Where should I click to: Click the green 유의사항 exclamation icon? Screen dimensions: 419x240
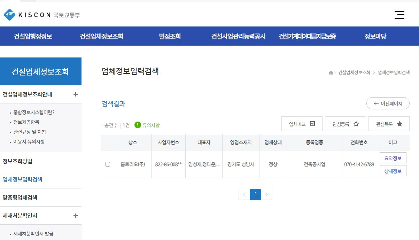coord(138,125)
